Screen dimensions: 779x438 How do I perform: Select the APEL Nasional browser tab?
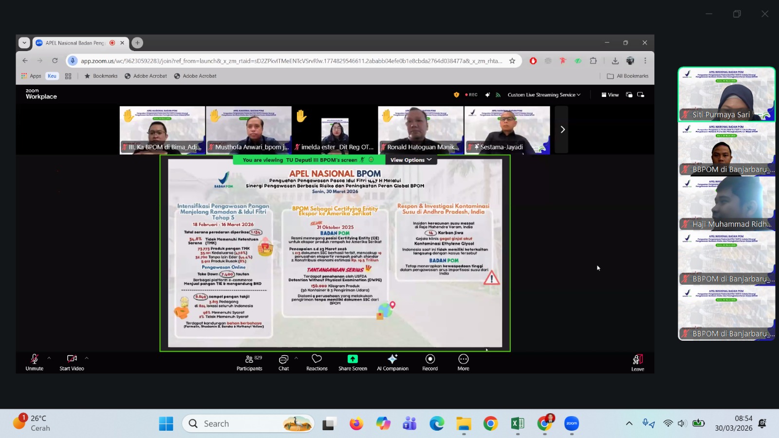75,43
